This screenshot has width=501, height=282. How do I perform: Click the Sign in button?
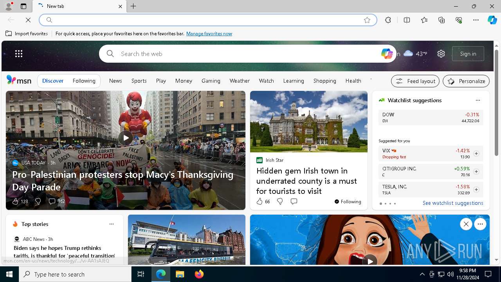[x=468, y=54]
